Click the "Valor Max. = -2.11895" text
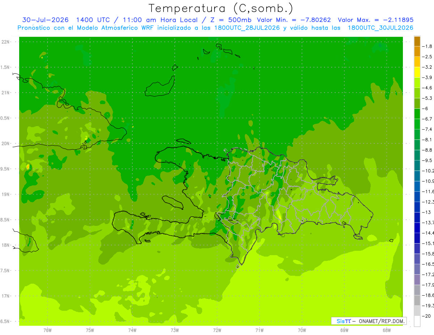Image resolution: width=434 pixels, height=335 pixels. click(375, 20)
